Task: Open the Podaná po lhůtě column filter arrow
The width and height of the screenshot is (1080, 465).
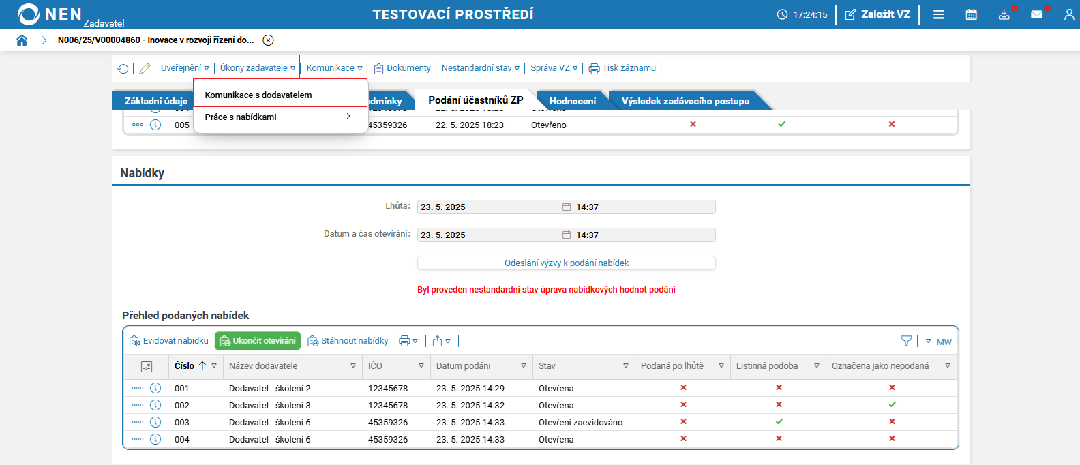Action: pyautogui.click(x=721, y=366)
